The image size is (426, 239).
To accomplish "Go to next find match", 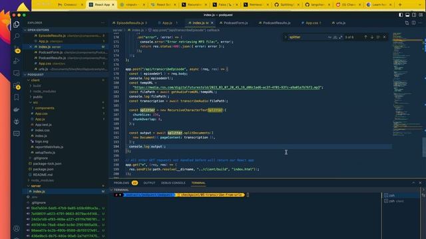I will pos(372,37).
